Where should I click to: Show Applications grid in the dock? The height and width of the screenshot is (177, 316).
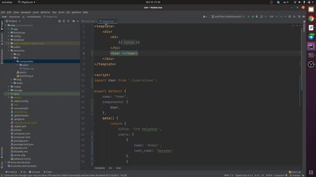tap(311, 173)
